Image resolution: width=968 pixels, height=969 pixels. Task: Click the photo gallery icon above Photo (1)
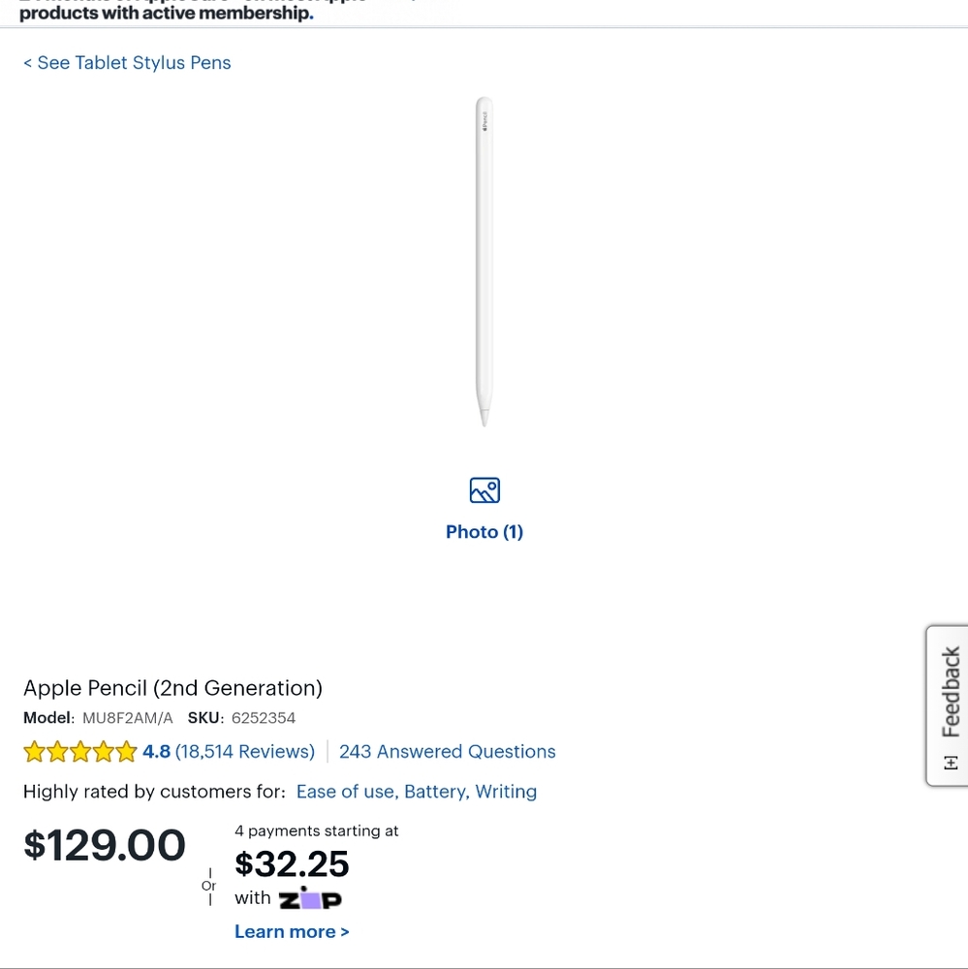click(x=484, y=490)
